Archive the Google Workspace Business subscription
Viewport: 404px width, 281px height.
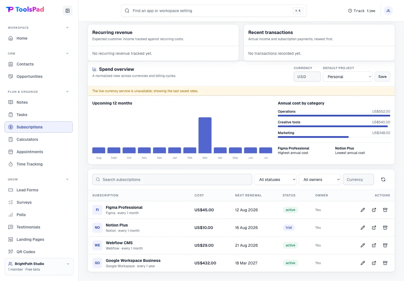pos(385,263)
